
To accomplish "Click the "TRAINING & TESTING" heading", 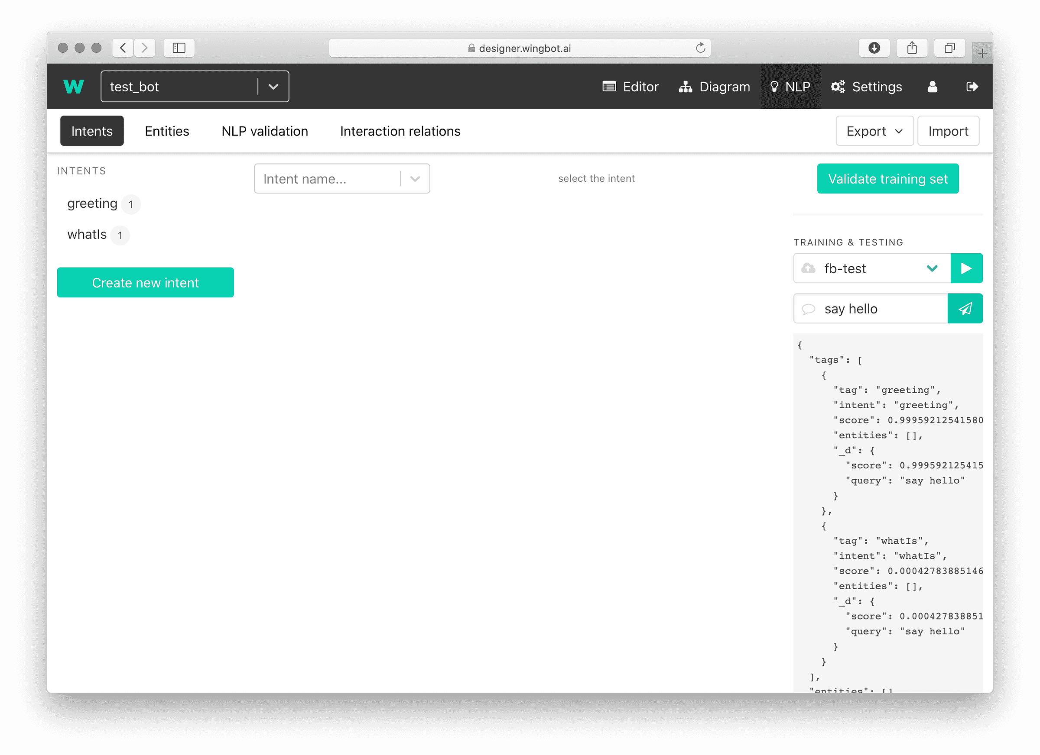I will [x=848, y=242].
